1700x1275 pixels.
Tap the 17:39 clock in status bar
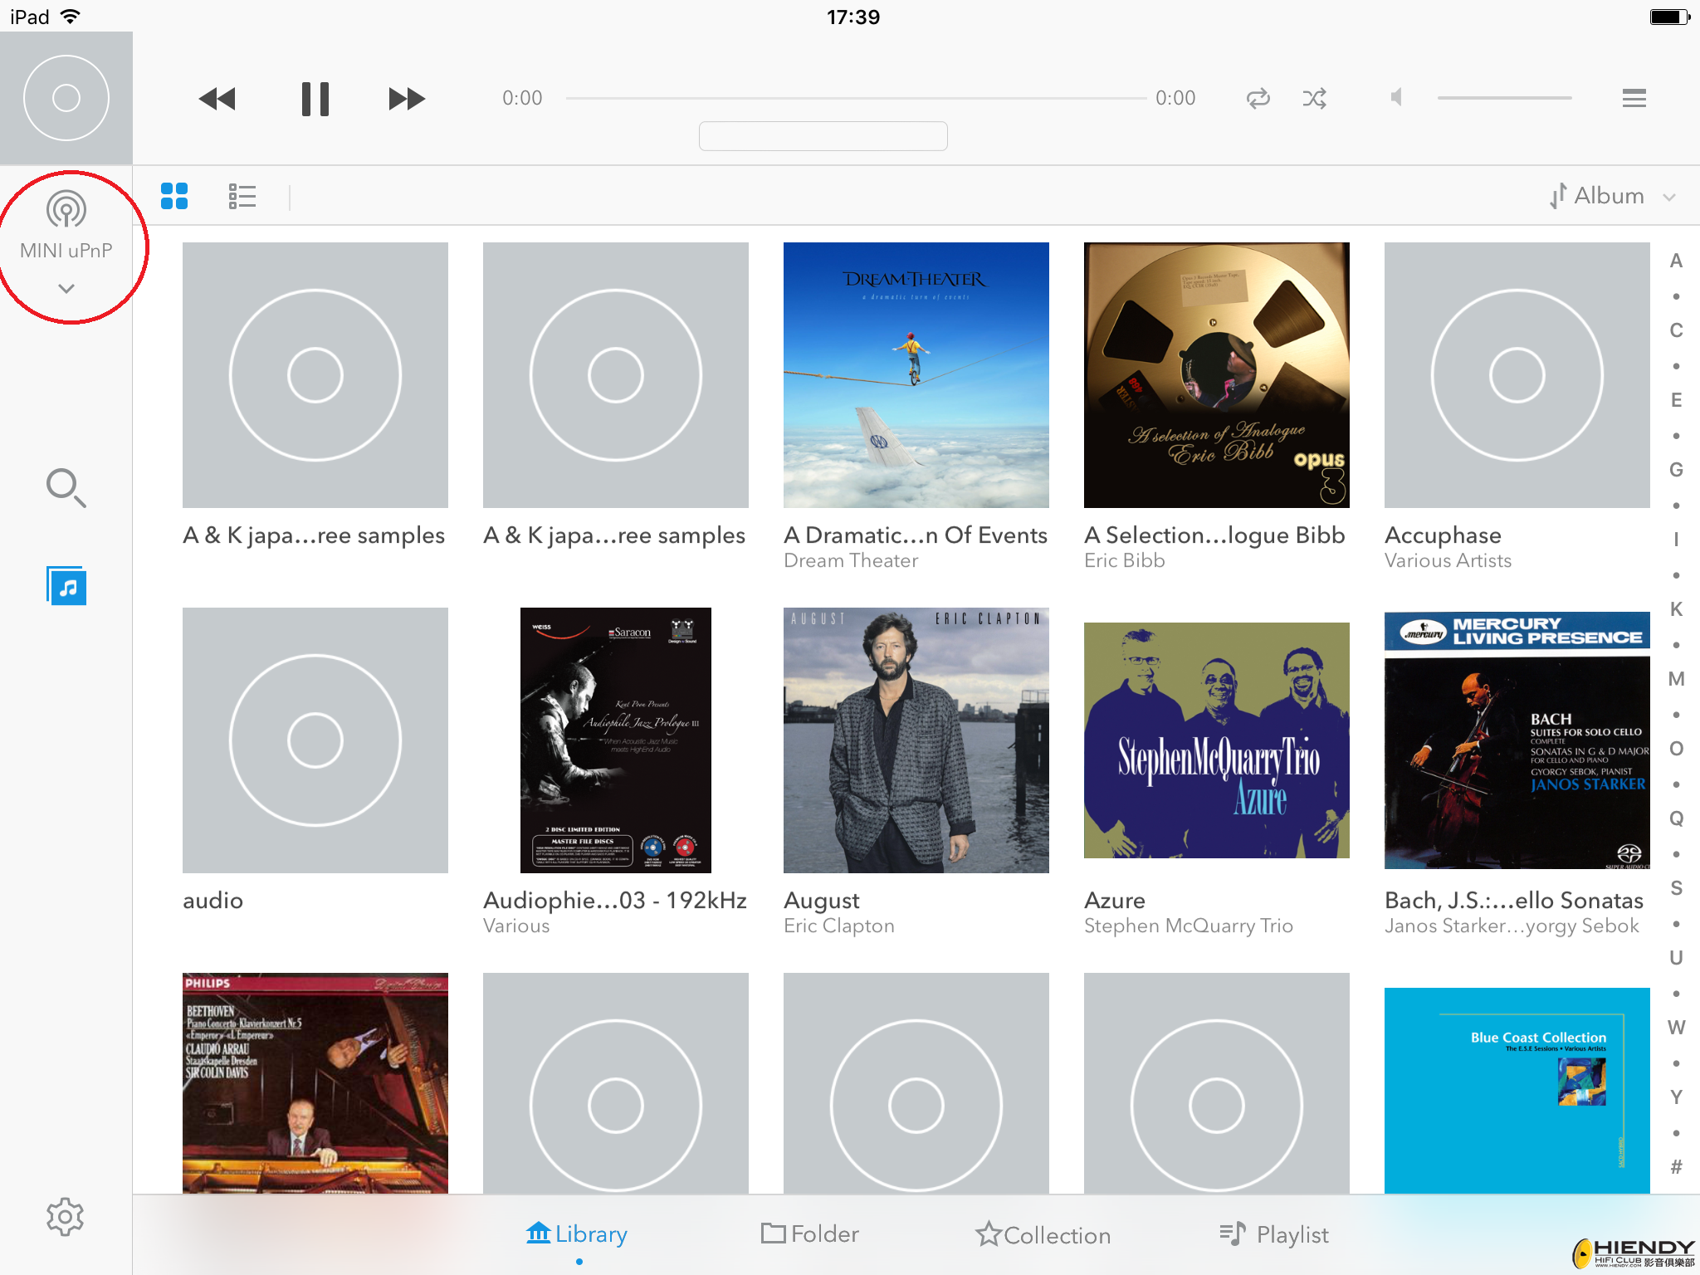[853, 17]
